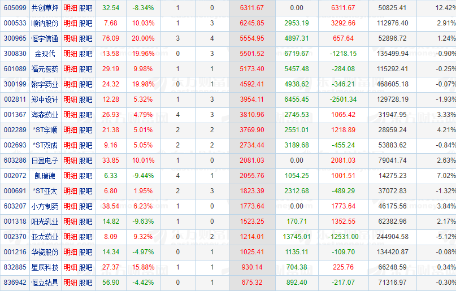Show 明细 for 日盈电子
456x291 pixels.
click(70, 160)
